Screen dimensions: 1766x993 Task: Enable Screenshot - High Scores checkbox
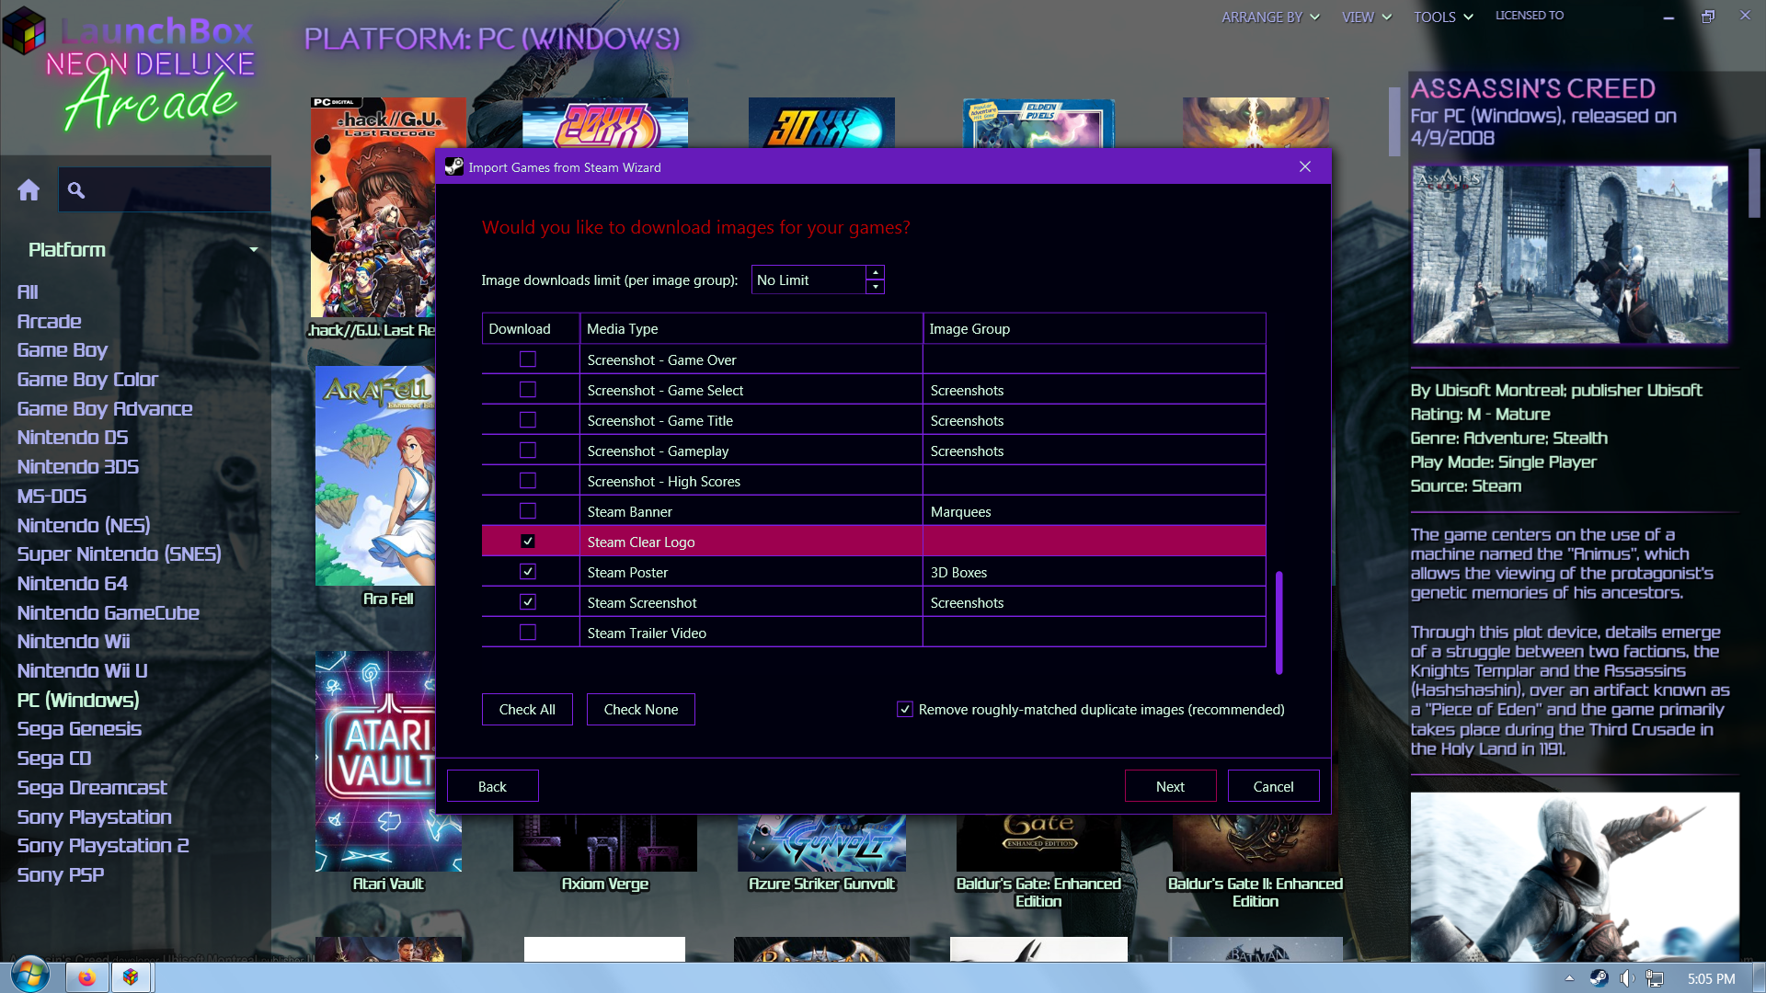click(528, 481)
